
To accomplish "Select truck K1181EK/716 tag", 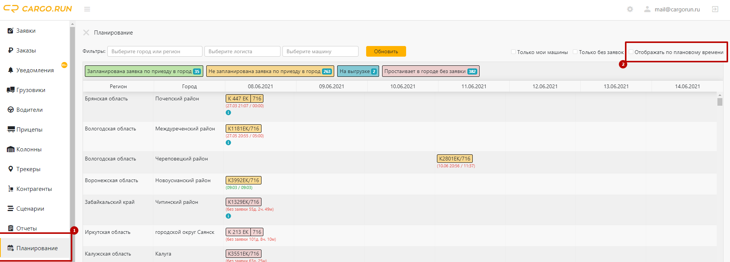I will click(x=244, y=129).
